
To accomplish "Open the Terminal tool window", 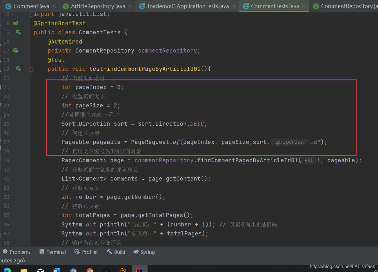I will tap(52, 252).
